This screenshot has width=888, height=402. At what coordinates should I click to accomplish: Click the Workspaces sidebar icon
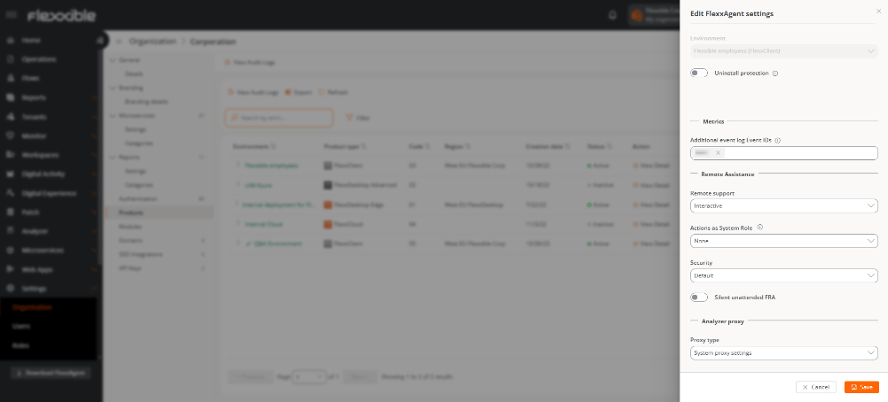(10, 154)
